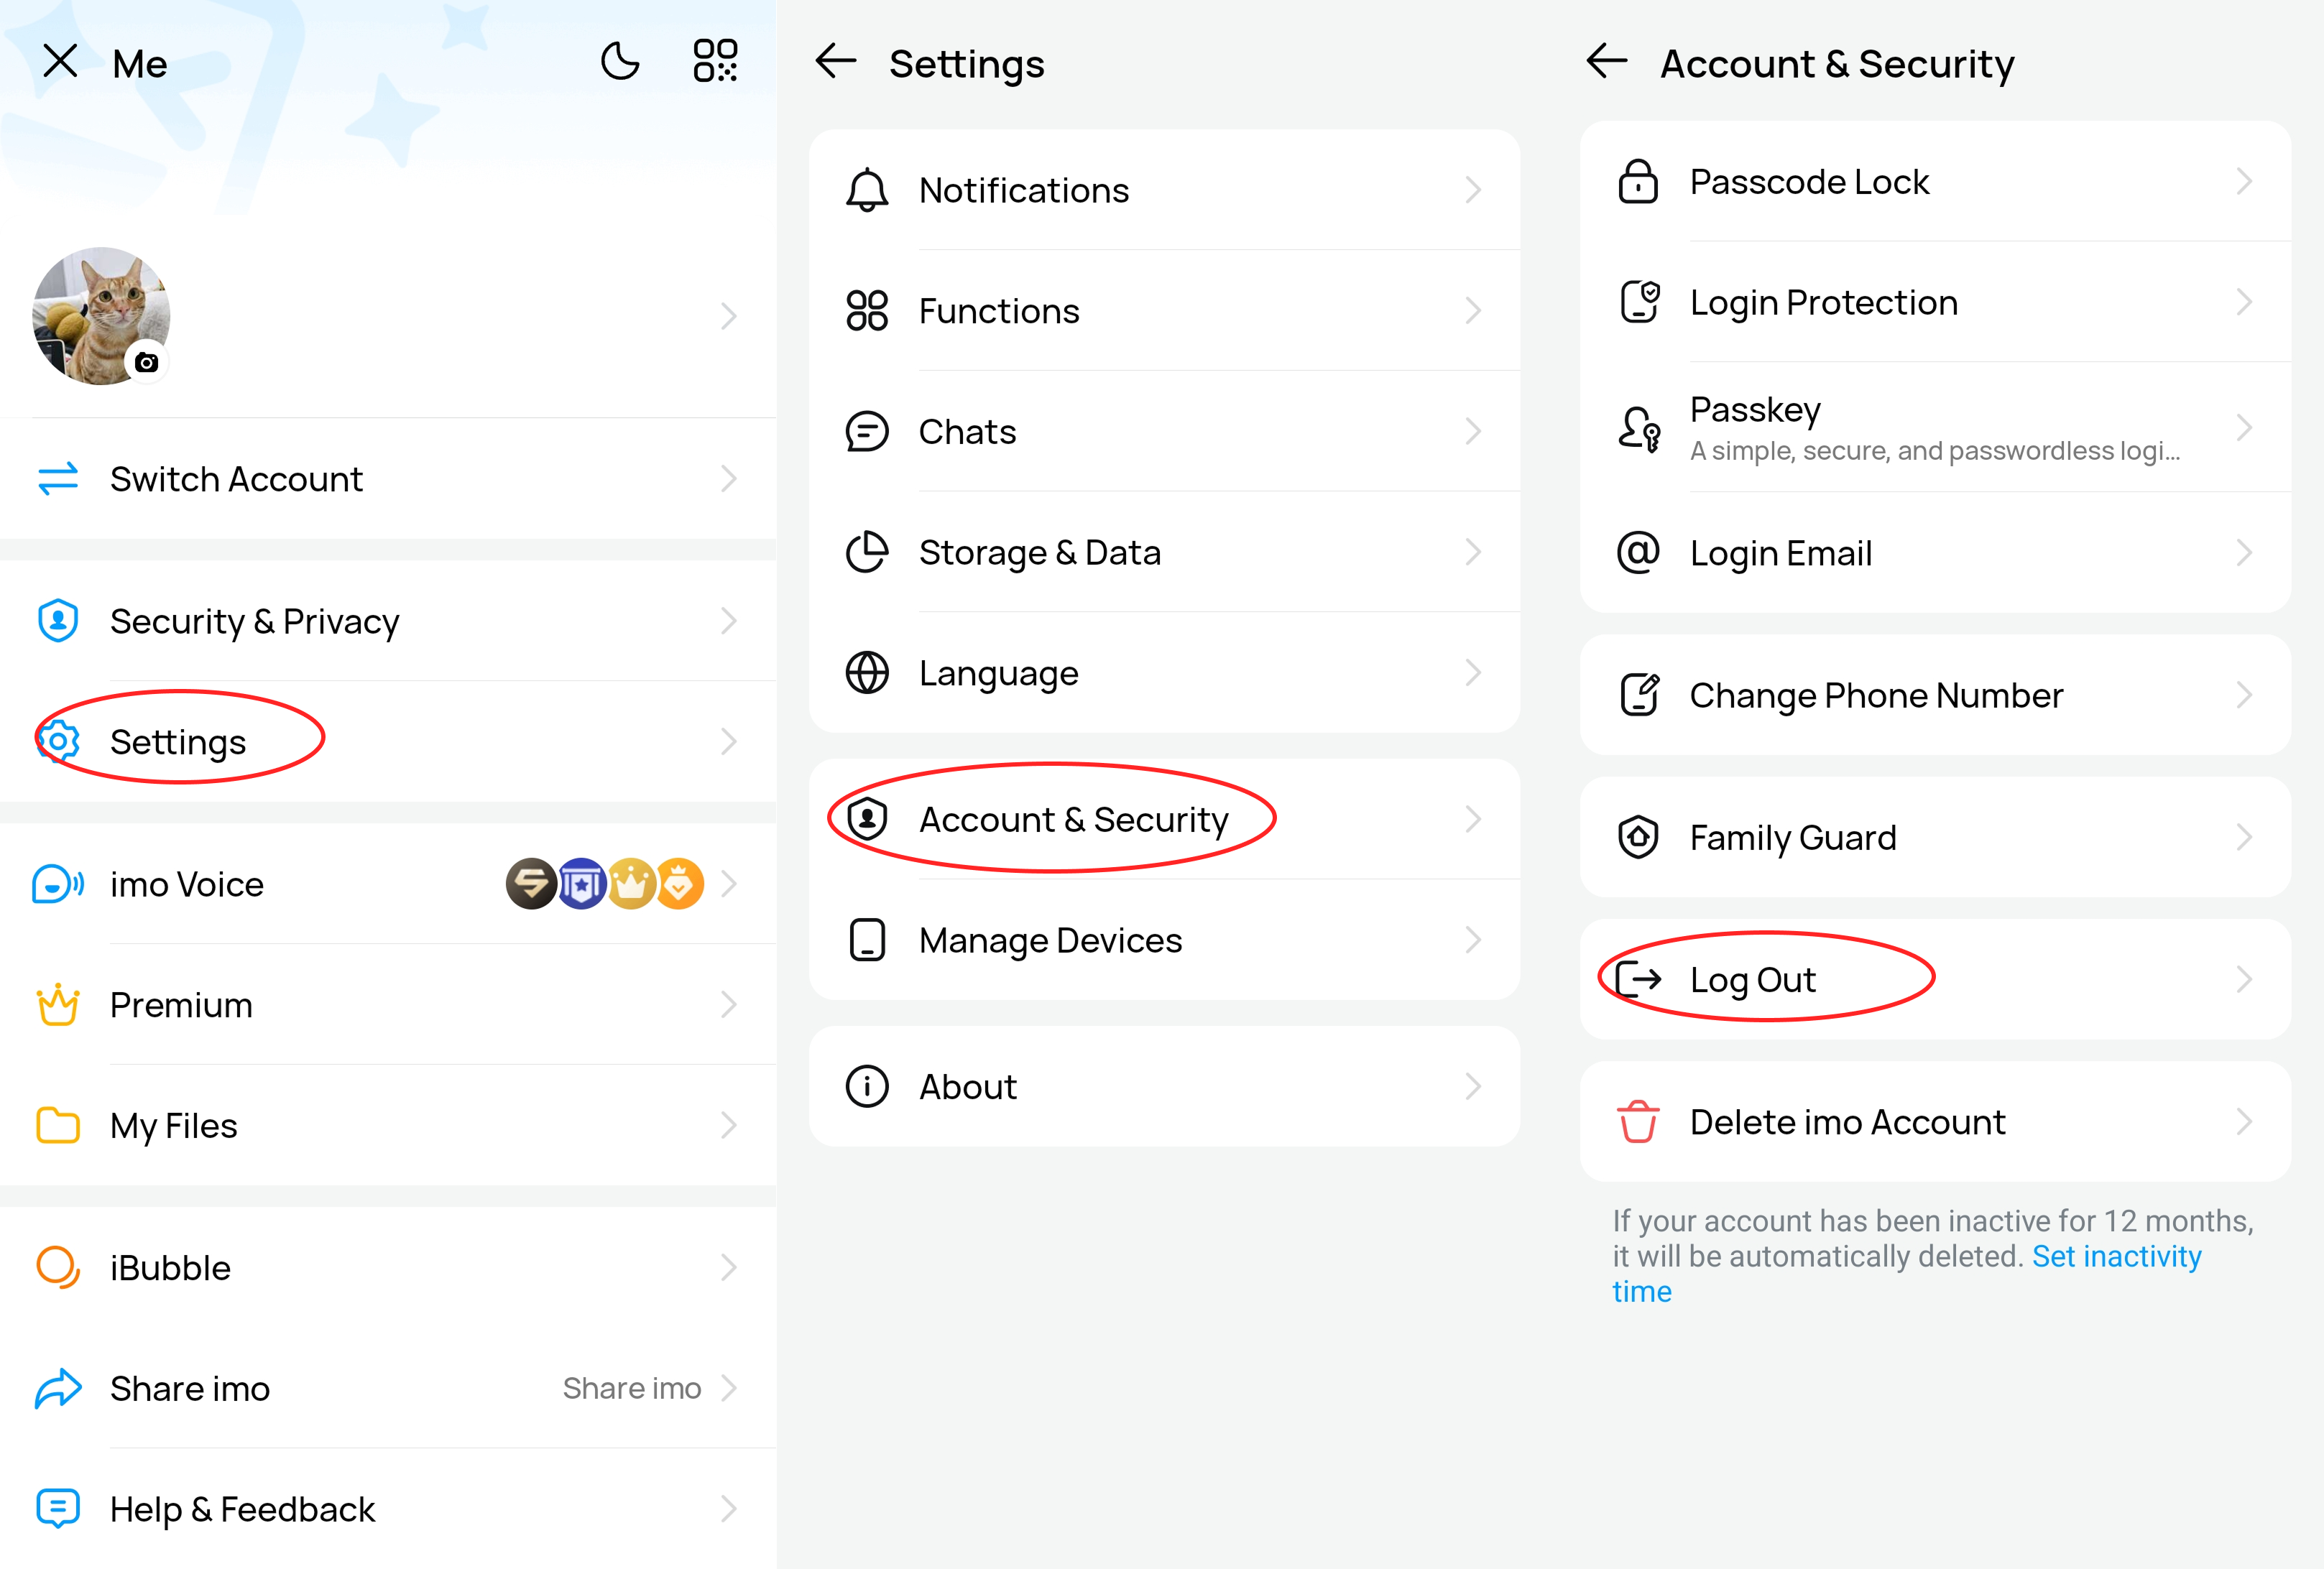Expand the profile row chevron
This screenshot has width=2324, height=1569.
tap(729, 316)
